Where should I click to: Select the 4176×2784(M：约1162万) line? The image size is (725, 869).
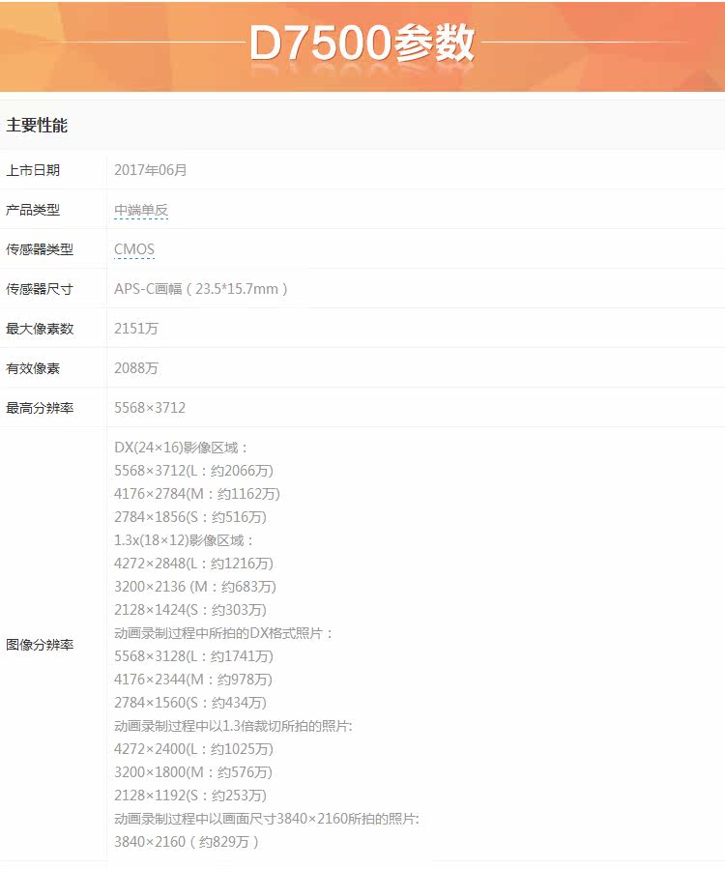[197, 494]
